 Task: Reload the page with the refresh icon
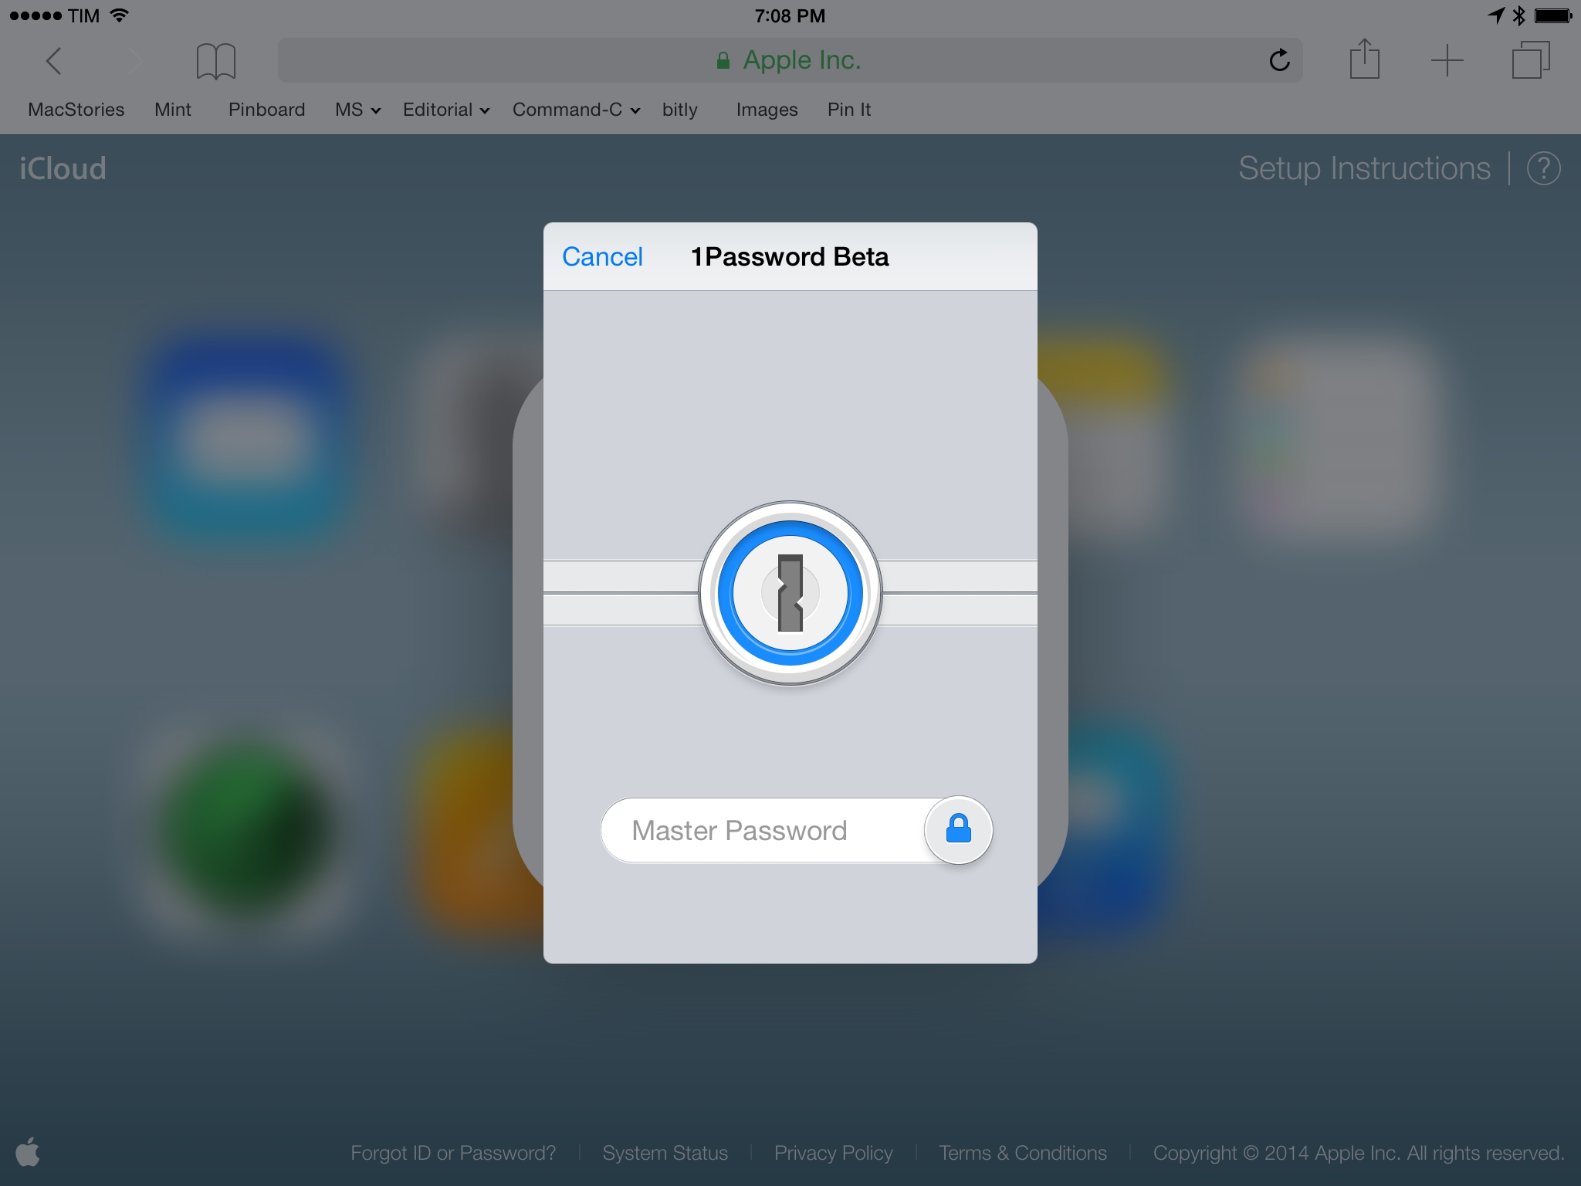(1279, 60)
